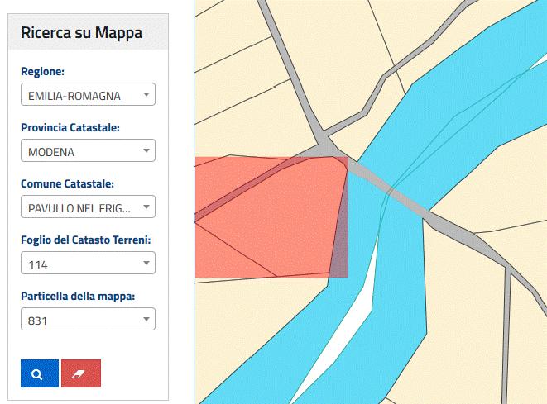The height and width of the screenshot is (404, 547).
Task: Select the red highlighted parcel on map
Action: [273, 223]
